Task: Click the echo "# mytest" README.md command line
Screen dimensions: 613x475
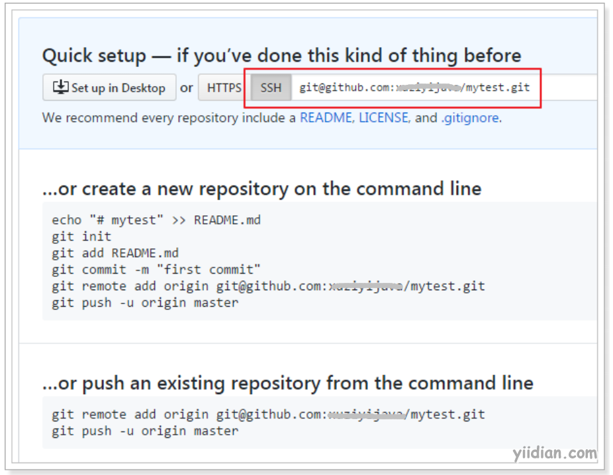Action: point(156,221)
